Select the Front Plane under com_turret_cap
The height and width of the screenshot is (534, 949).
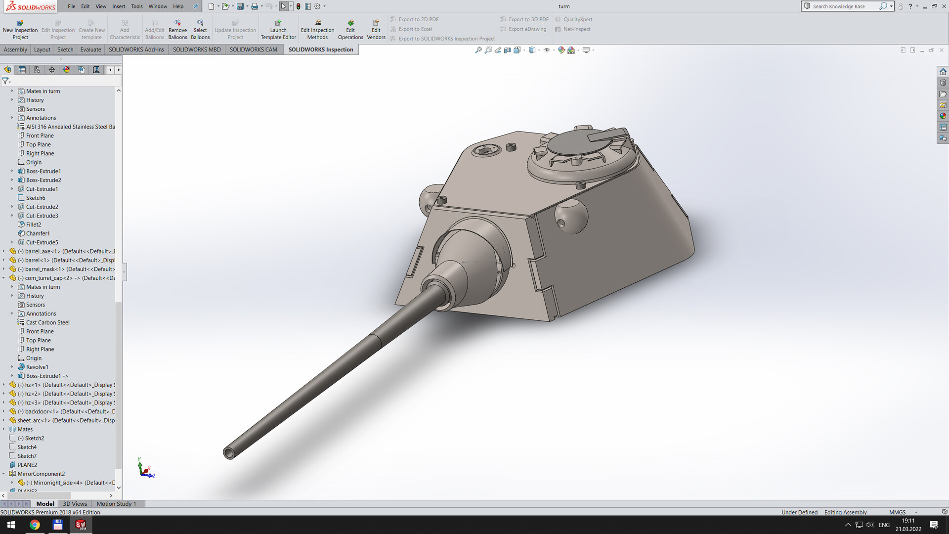(40, 331)
